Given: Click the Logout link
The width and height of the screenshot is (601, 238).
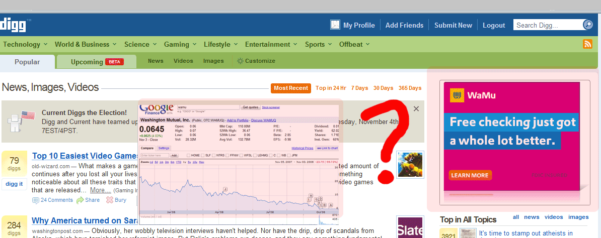Looking at the screenshot, I should [x=494, y=25].
